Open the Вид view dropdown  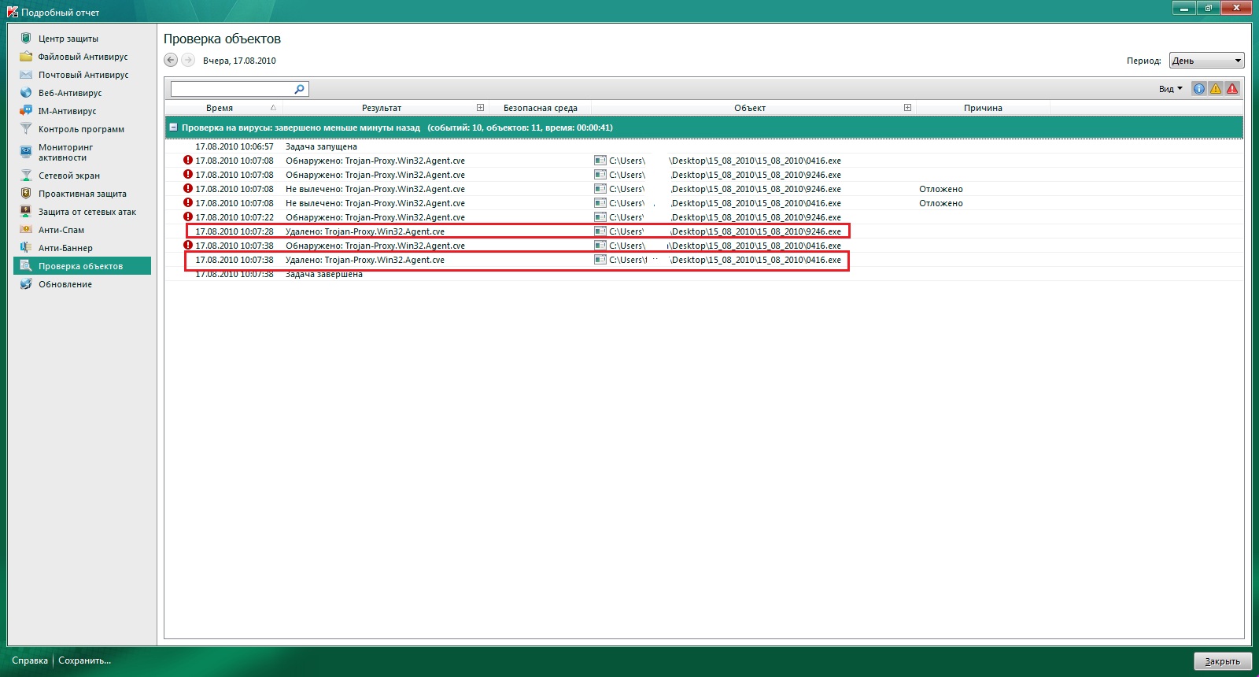click(1170, 89)
